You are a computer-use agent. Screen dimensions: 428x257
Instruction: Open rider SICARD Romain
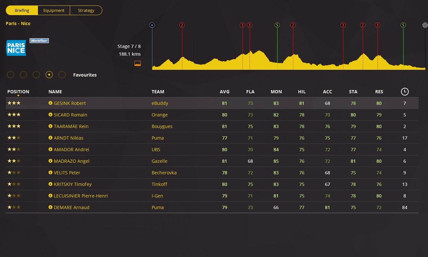click(x=70, y=115)
